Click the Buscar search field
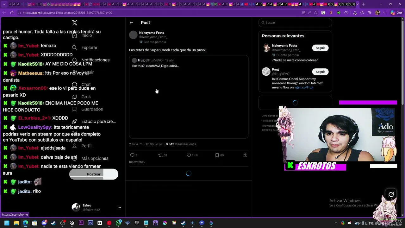This screenshot has height=228, width=405. [295, 22]
